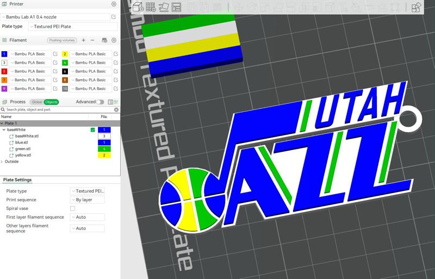Click the yellow filament 2 color swatch

pyautogui.click(x=65, y=54)
